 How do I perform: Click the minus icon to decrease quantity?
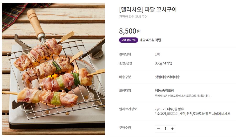click(x=159, y=129)
